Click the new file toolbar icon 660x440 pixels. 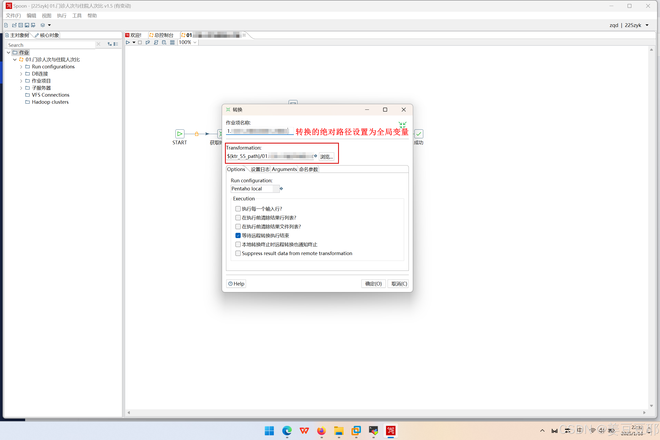tap(6, 25)
